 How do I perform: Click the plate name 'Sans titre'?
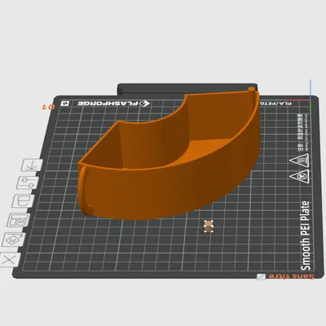(291, 276)
